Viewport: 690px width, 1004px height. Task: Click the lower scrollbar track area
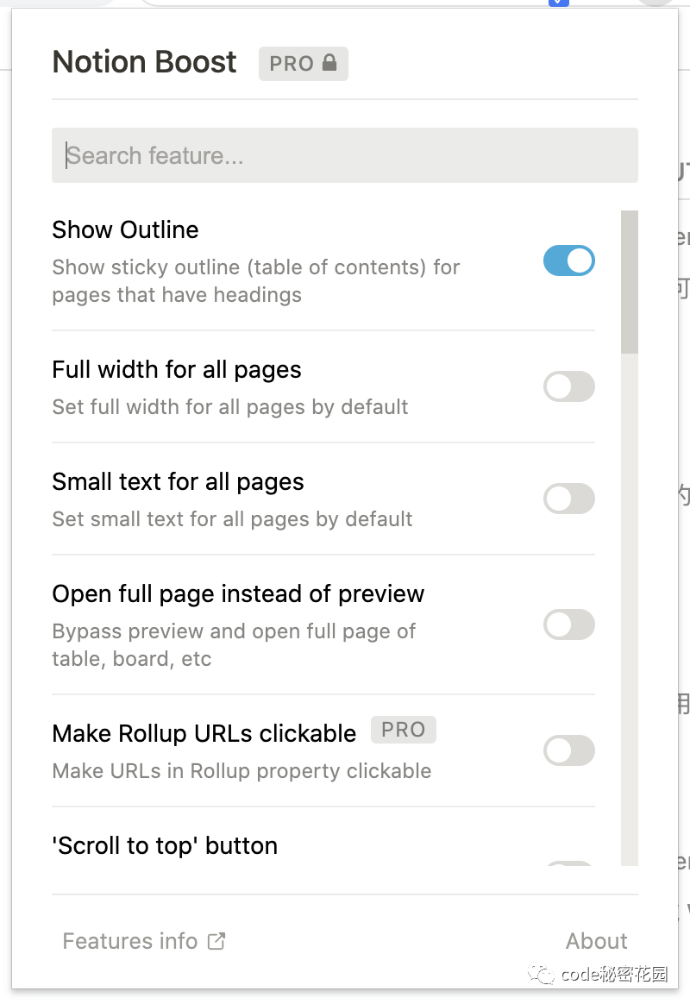coord(630,647)
